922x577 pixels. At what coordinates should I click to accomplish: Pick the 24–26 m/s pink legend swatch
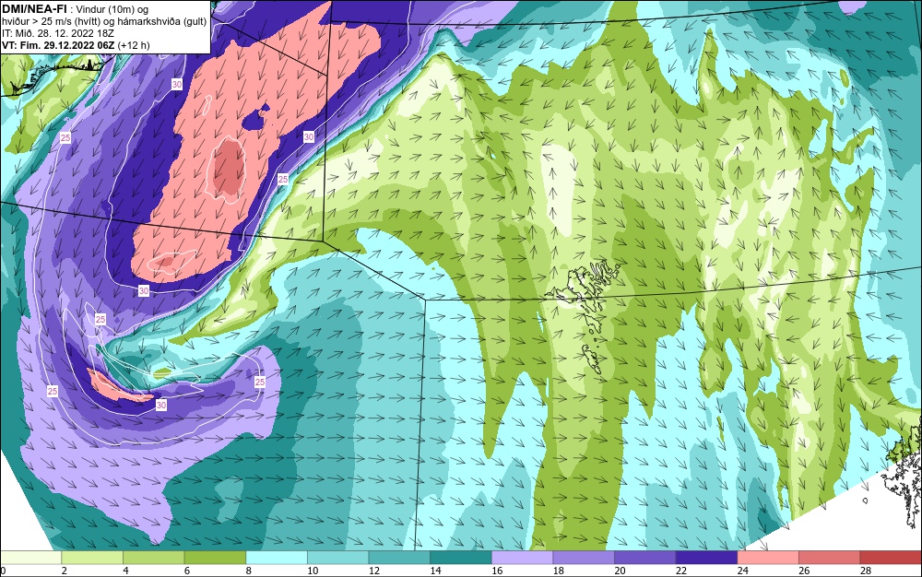768,558
